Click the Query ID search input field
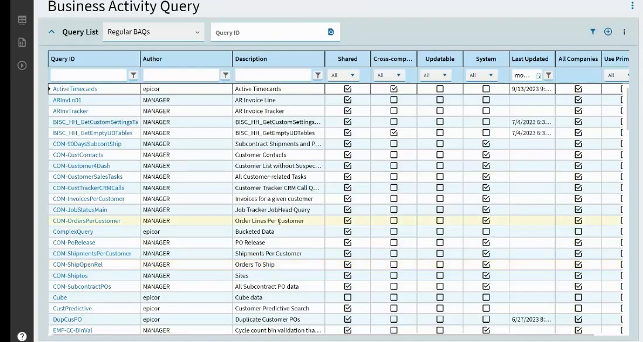Image resolution: width=643 pixels, height=342 pixels. (270, 32)
